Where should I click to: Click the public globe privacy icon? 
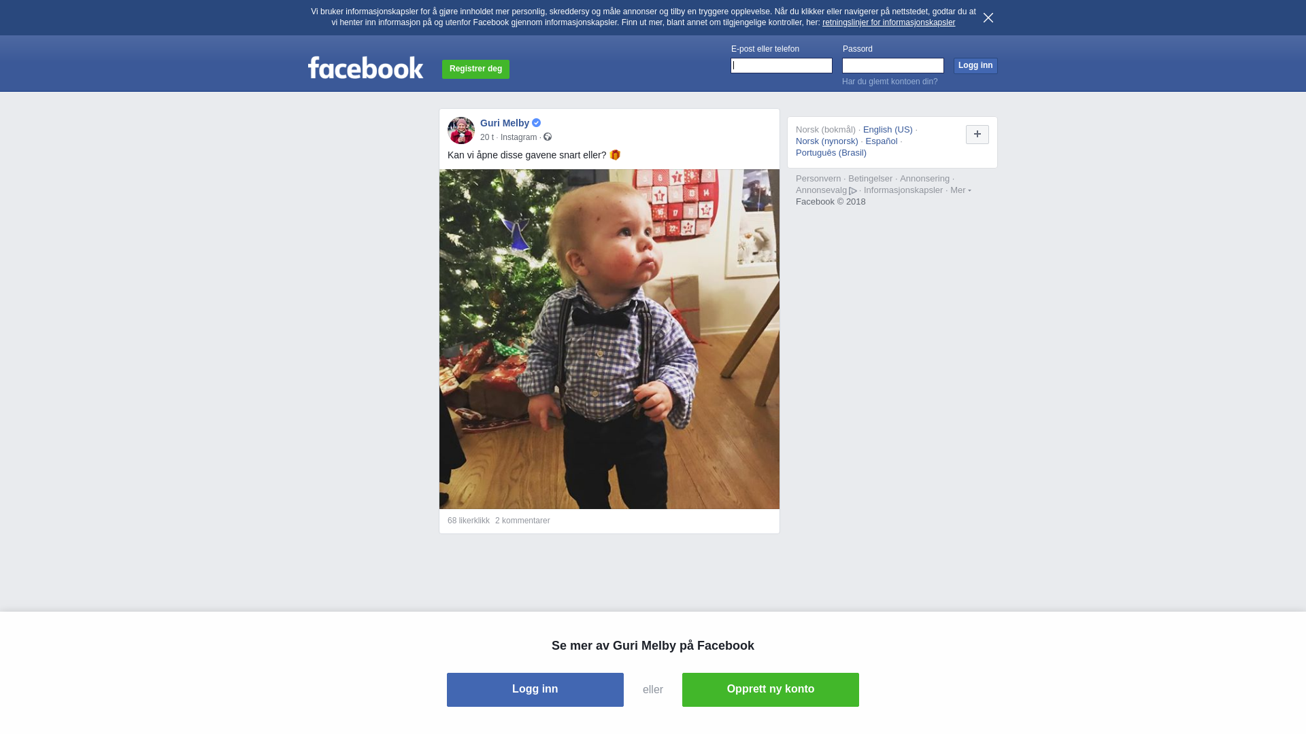tap(548, 137)
